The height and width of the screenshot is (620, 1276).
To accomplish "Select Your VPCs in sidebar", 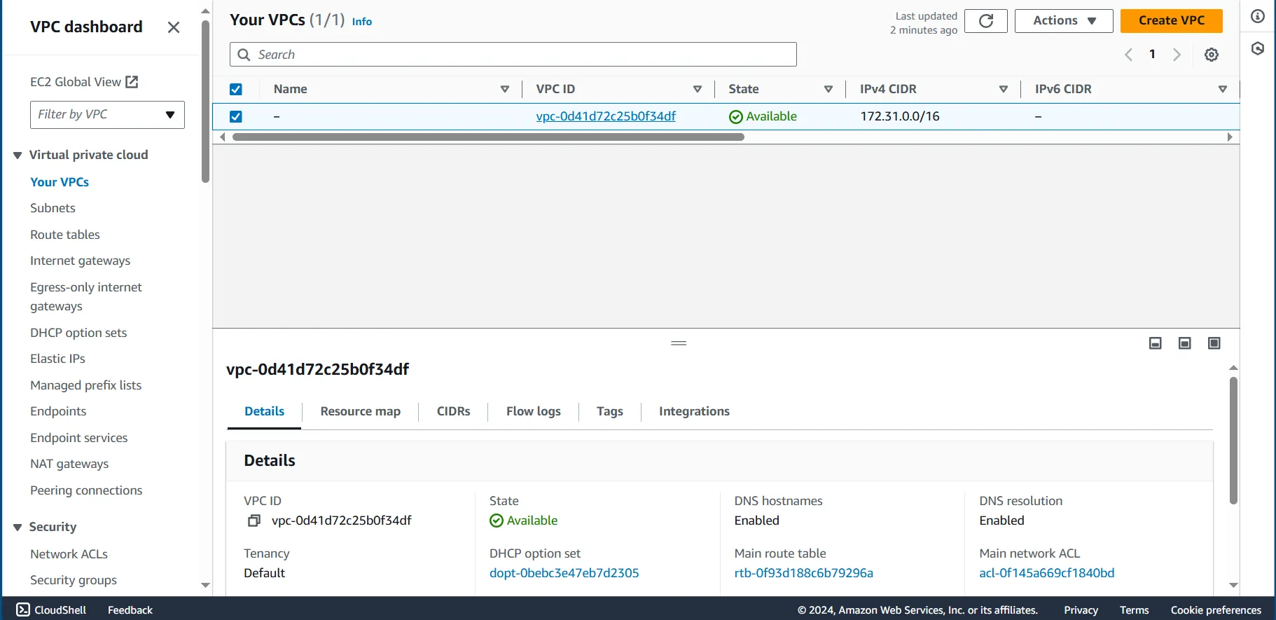I will [x=60, y=182].
